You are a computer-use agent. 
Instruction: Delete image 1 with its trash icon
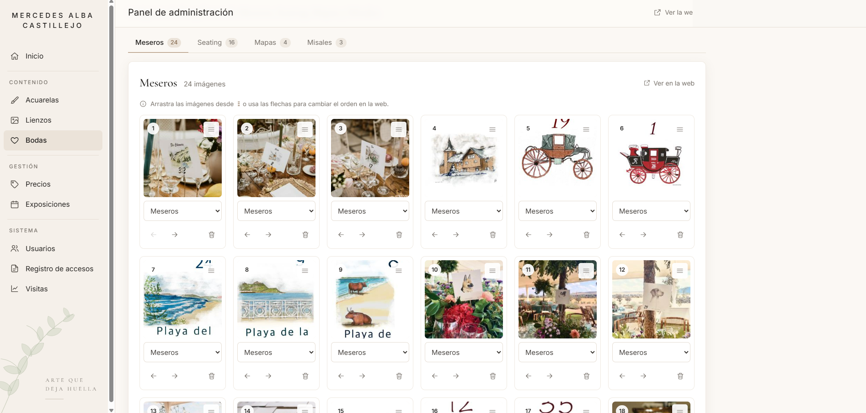(212, 235)
